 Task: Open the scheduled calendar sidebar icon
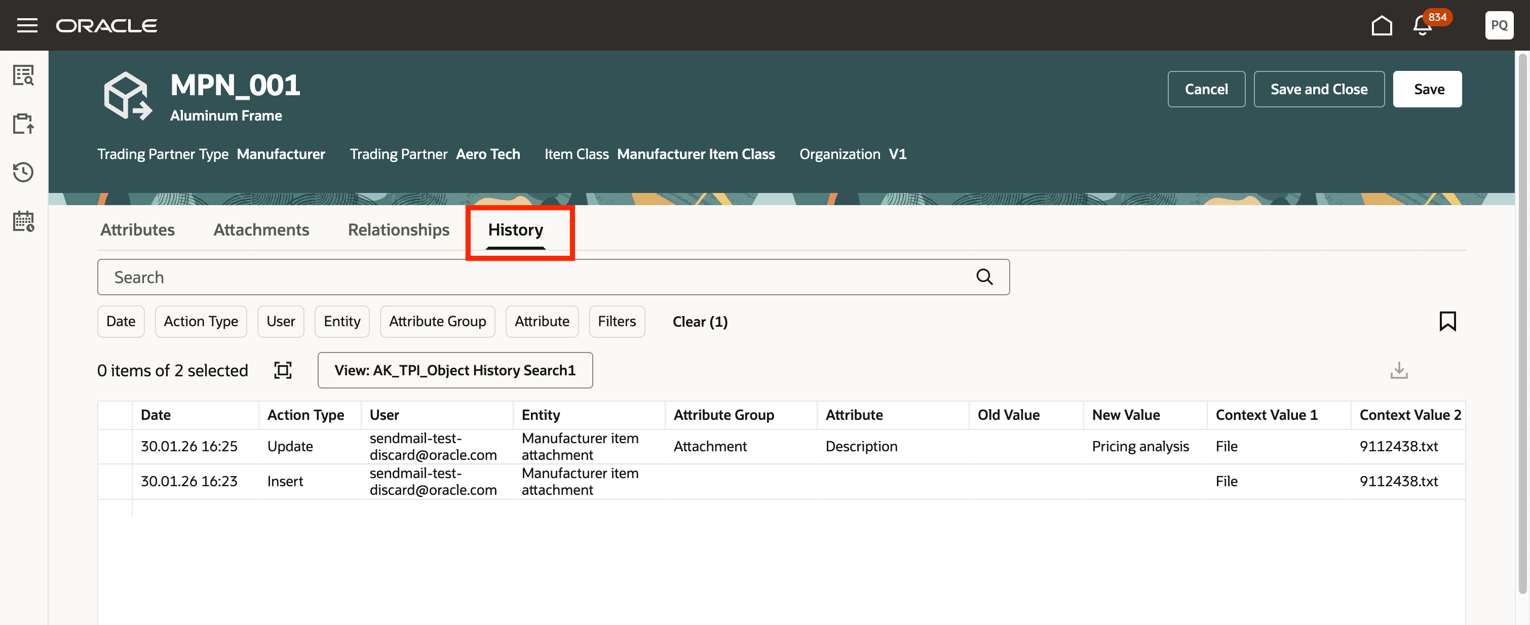pos(23,221)
